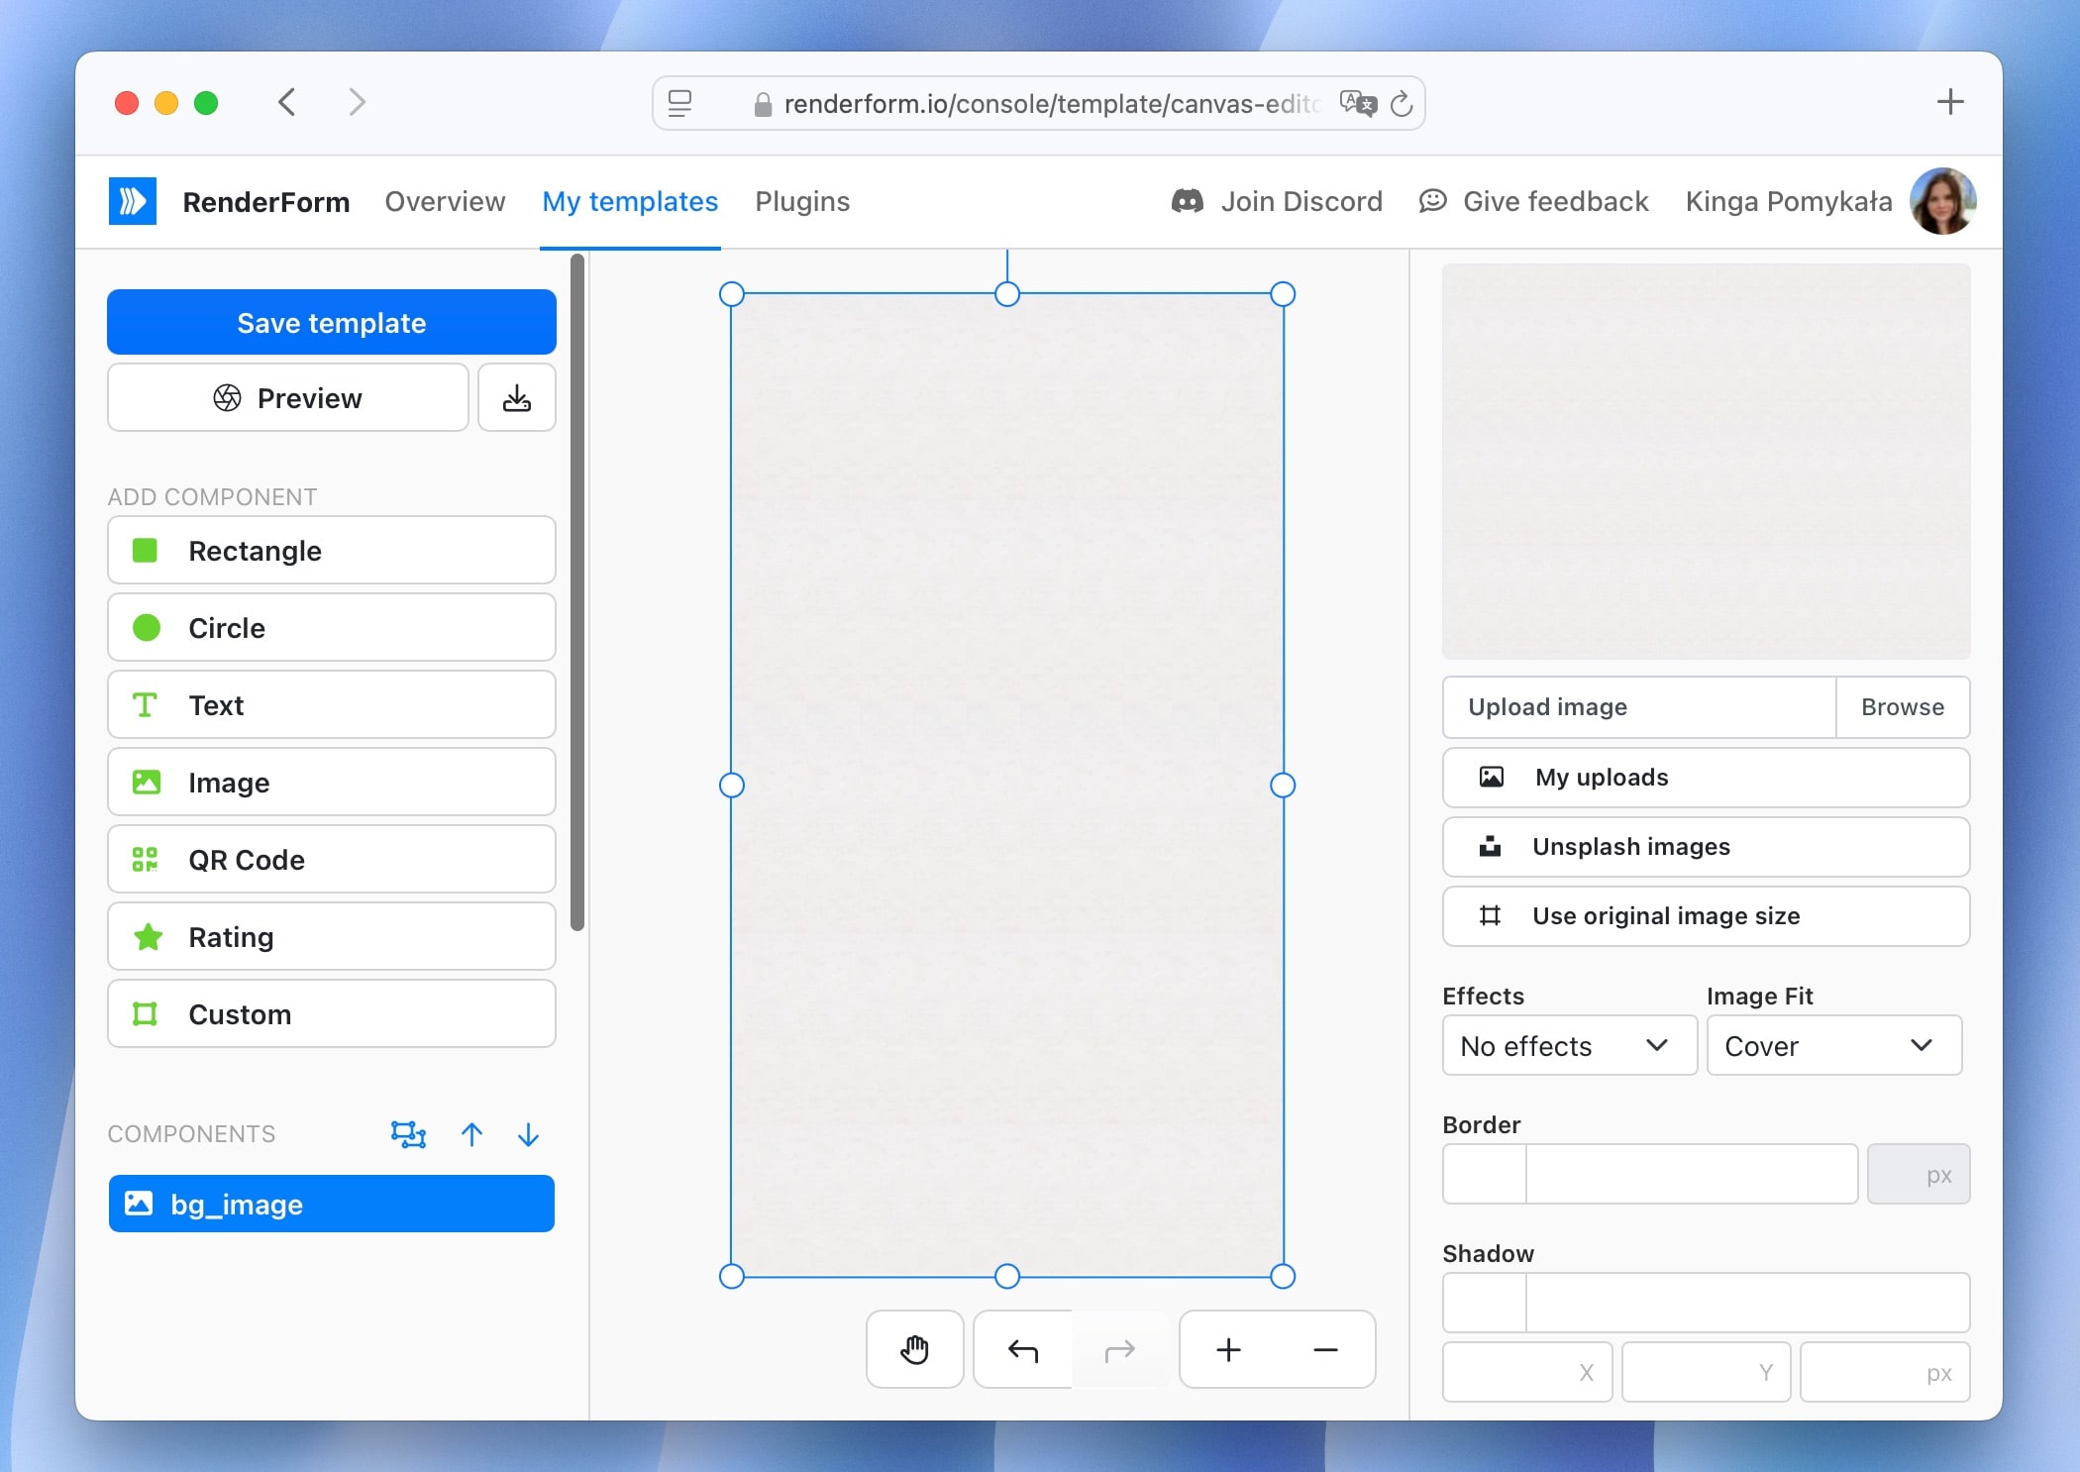Go forward in browser history
The width and height of the screenshot is (2080, 1472).
point(358,102)
